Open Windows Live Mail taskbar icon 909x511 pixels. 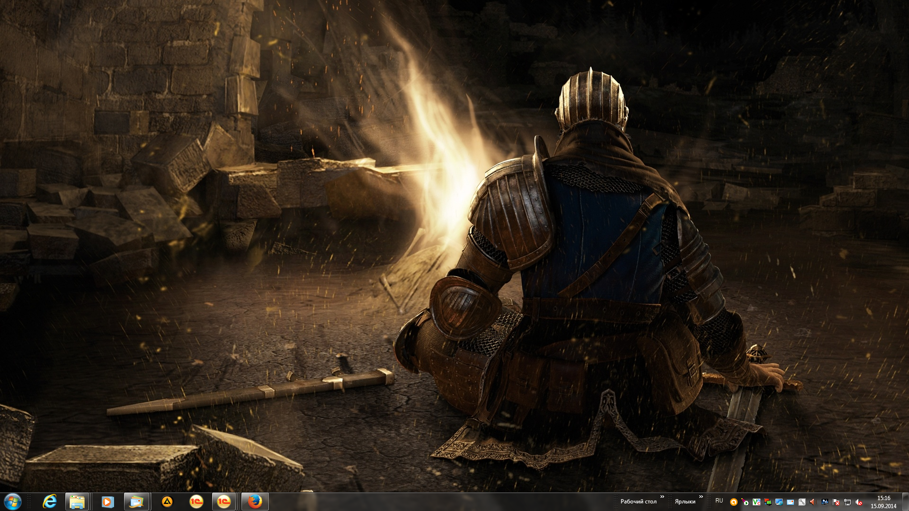pyautogui.click(x=137, y=502)
